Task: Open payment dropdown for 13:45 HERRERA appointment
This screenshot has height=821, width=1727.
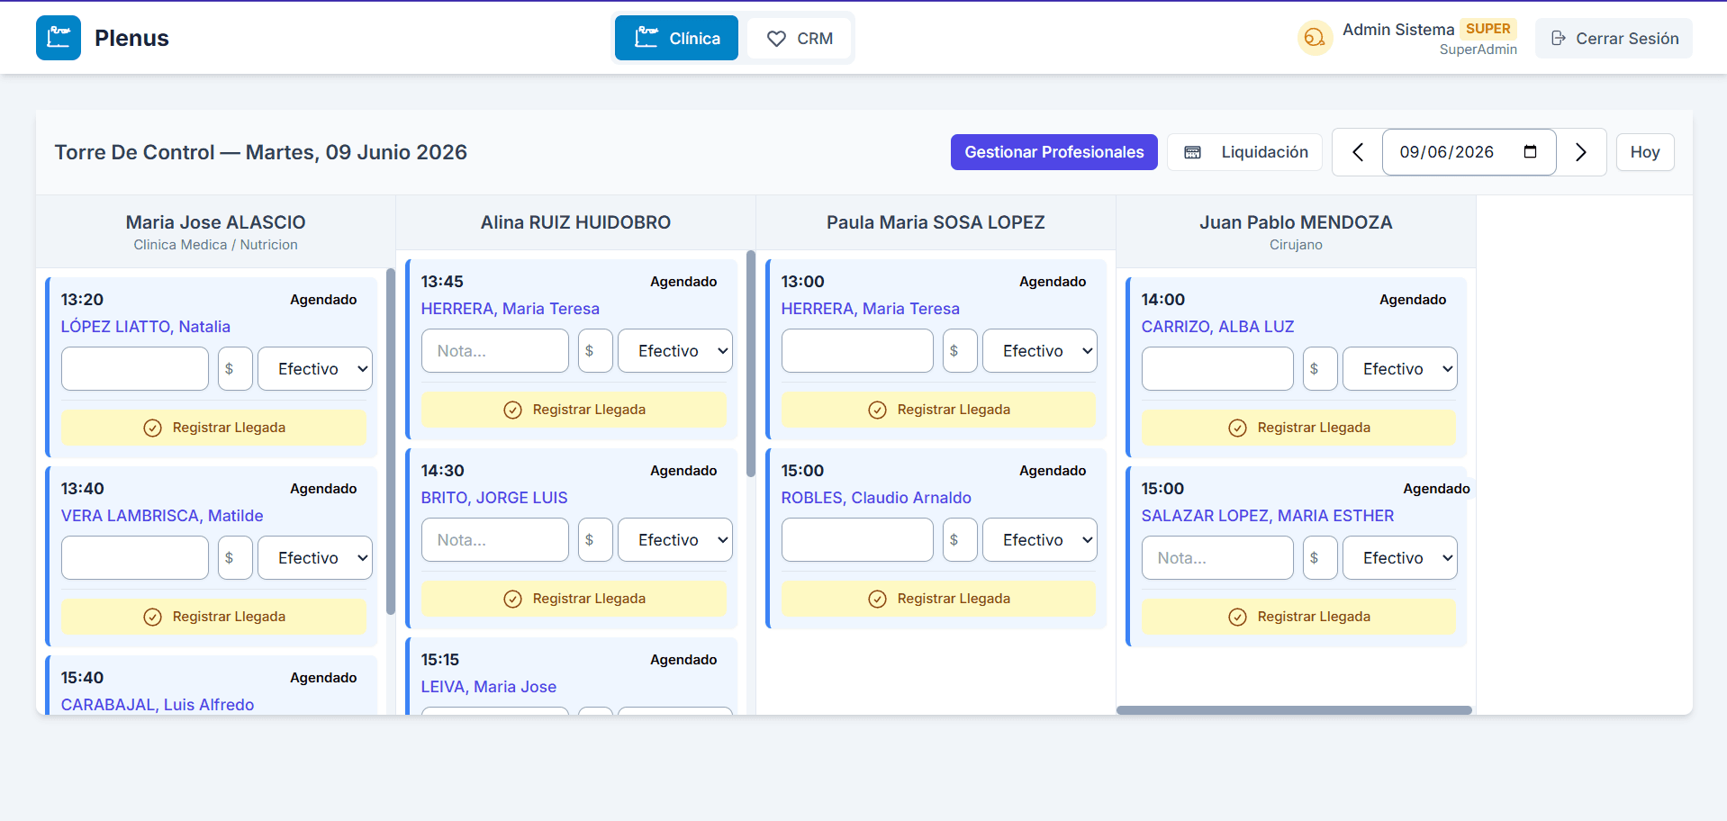Action: (x=675, y=351)
